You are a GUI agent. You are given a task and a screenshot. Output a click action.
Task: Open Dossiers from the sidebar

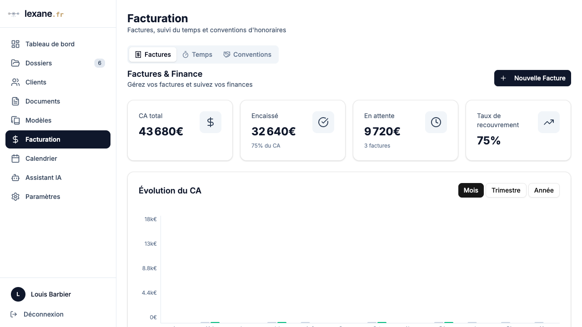15,63
